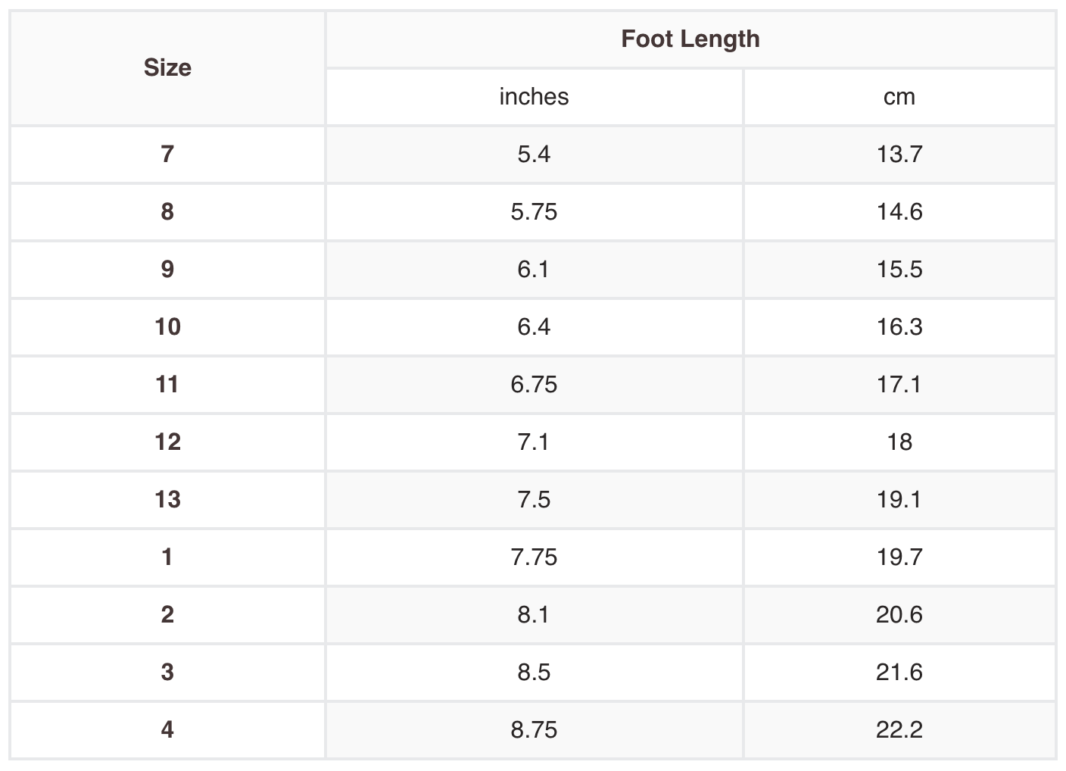The height and width of the screenshot is (771, 1066).
Task: Select the 8.5 inches cell
Action: (534, 673)
